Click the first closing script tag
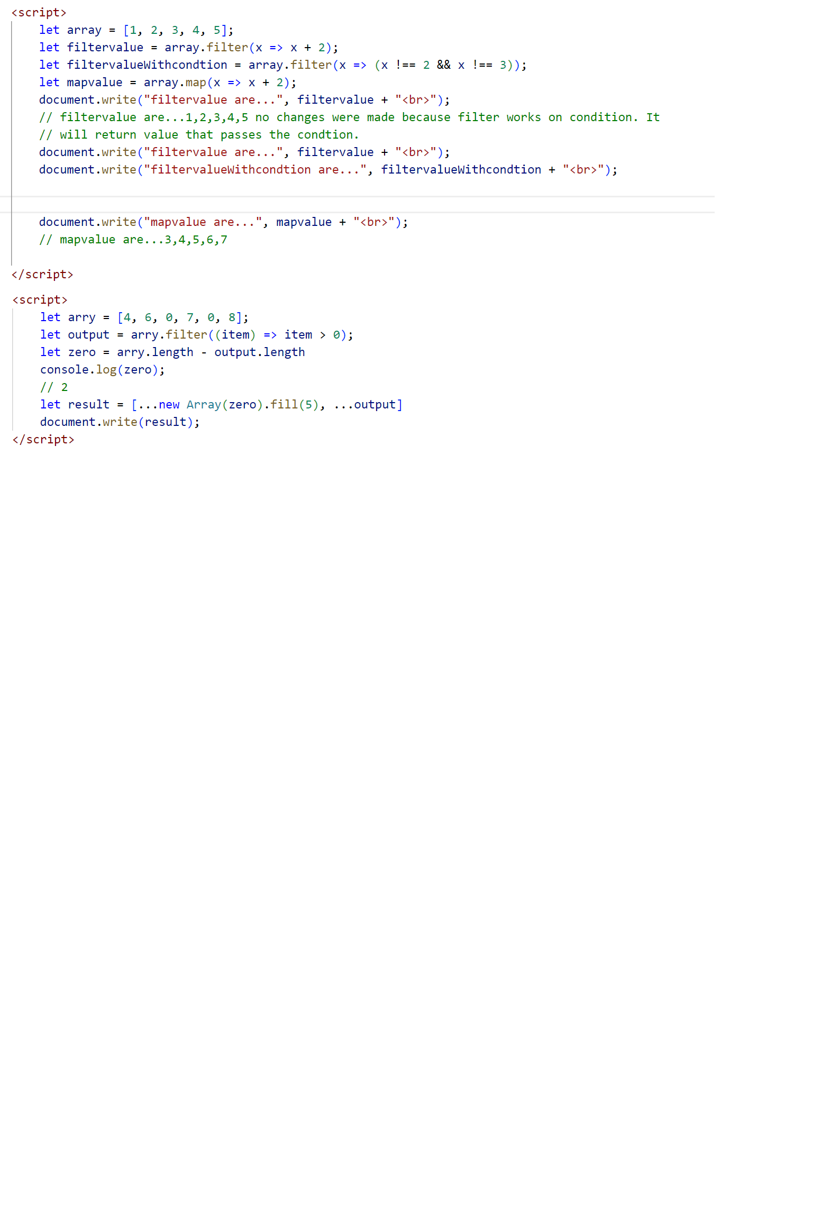840x1219 pixels. coord(42,275)
